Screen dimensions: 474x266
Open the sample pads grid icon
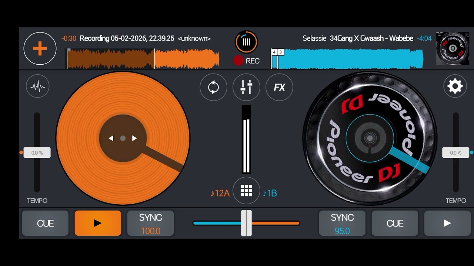(x=246, y=191)
